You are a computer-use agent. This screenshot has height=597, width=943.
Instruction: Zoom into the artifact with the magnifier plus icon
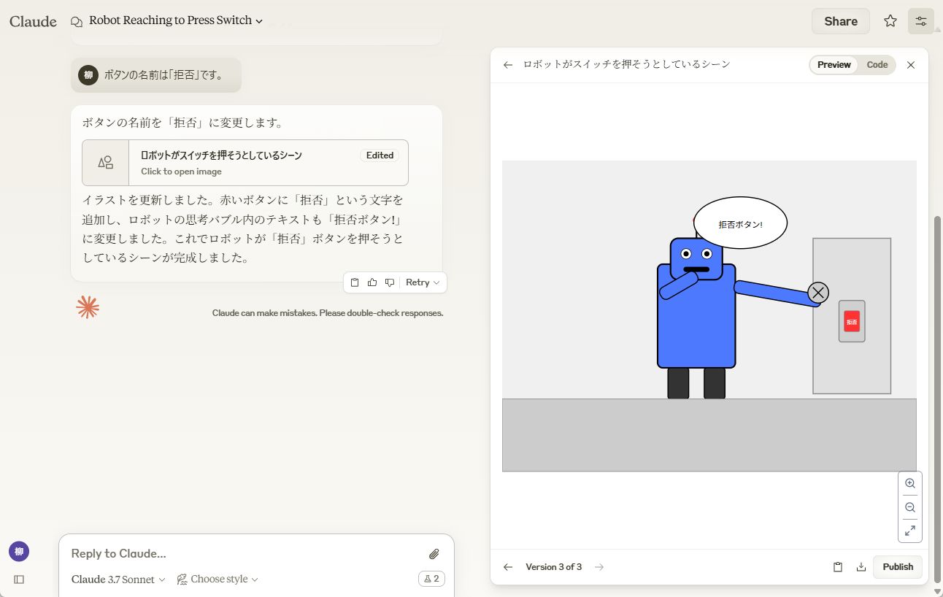coord(910,483)
